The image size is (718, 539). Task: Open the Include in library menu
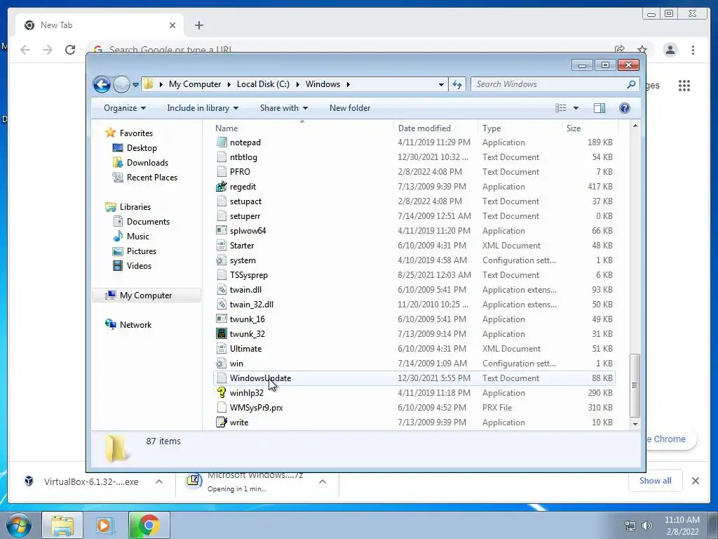click(203, 108)
